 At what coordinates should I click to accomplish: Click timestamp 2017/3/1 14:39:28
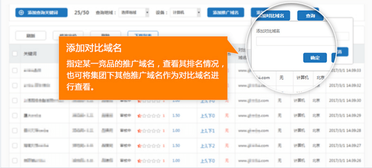345,131
